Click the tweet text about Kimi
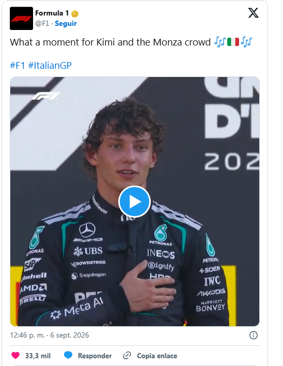This screenshot has height=366, width=283. [x=111, y=42]
